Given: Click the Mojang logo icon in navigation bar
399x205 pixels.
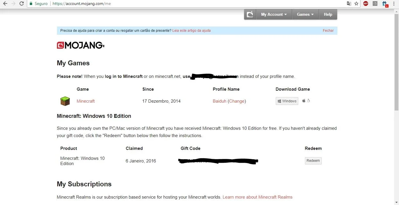Looking at the screenshot, I should tap(250, 14).
